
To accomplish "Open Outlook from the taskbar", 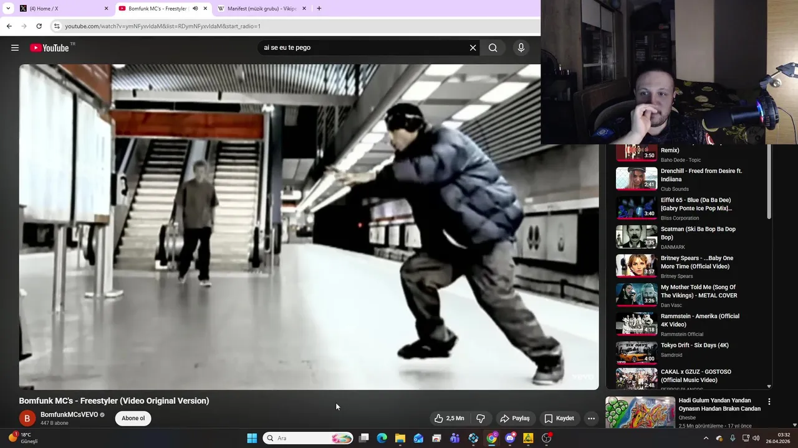I will (418, 438).
